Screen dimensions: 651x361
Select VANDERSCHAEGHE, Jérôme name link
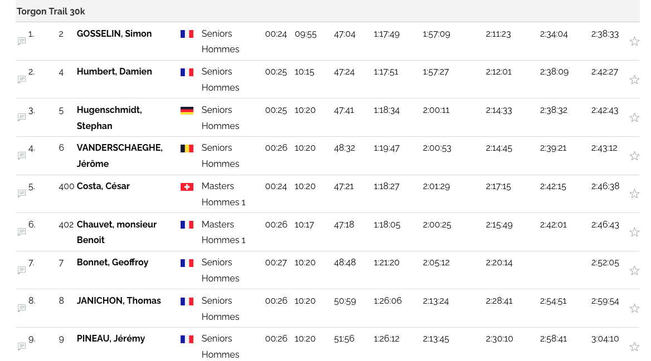coord(119,148)
